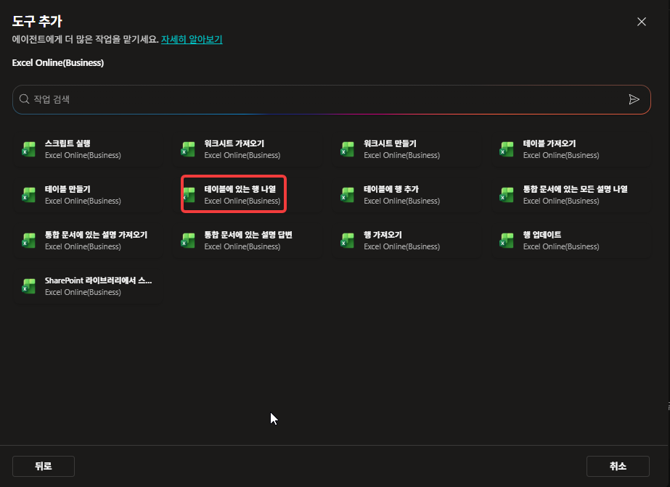Click Excel Online(Business) subtitle under 행 업데이트
This screenshot has width=670, height=487.
coord(561,246)
